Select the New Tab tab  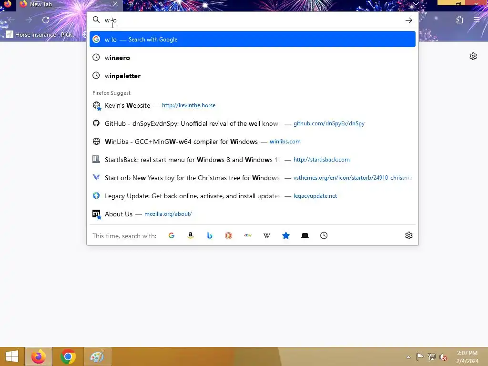(69, 4)
